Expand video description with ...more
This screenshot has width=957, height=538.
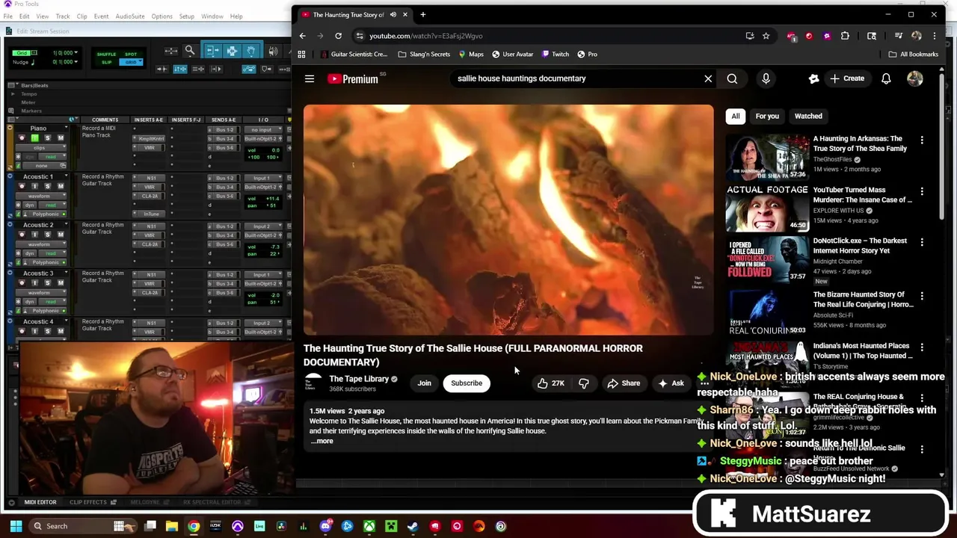point(322,441)
